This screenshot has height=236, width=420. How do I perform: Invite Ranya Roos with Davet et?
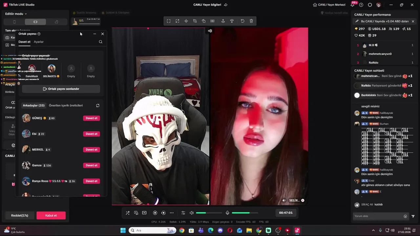pos(92,181)
